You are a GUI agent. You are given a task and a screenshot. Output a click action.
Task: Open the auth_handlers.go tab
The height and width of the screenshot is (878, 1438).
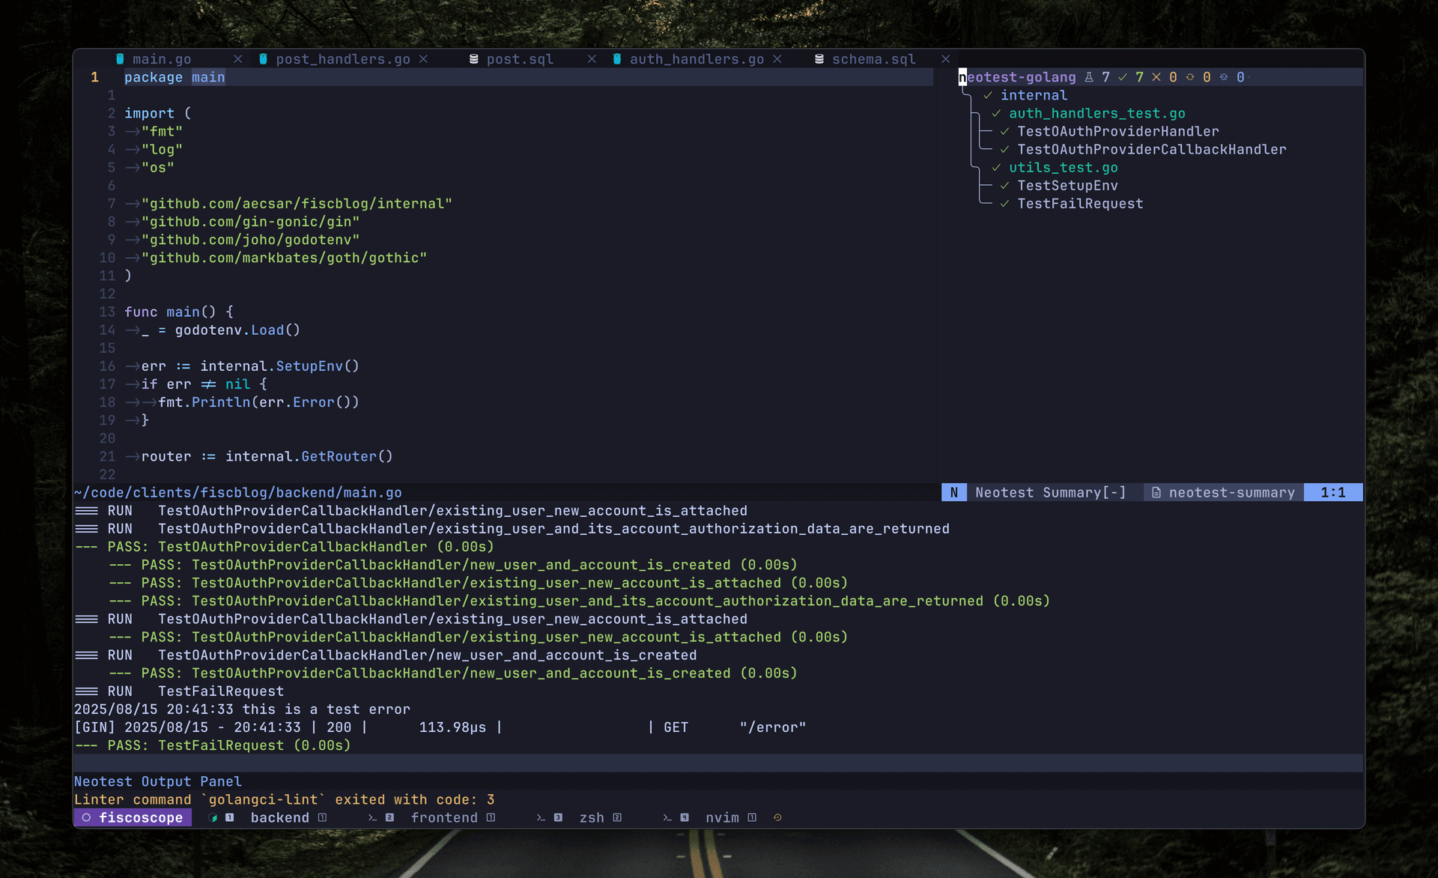(x=697, y=59)
